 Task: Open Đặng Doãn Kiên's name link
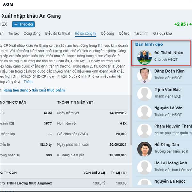tap(169, 71)
